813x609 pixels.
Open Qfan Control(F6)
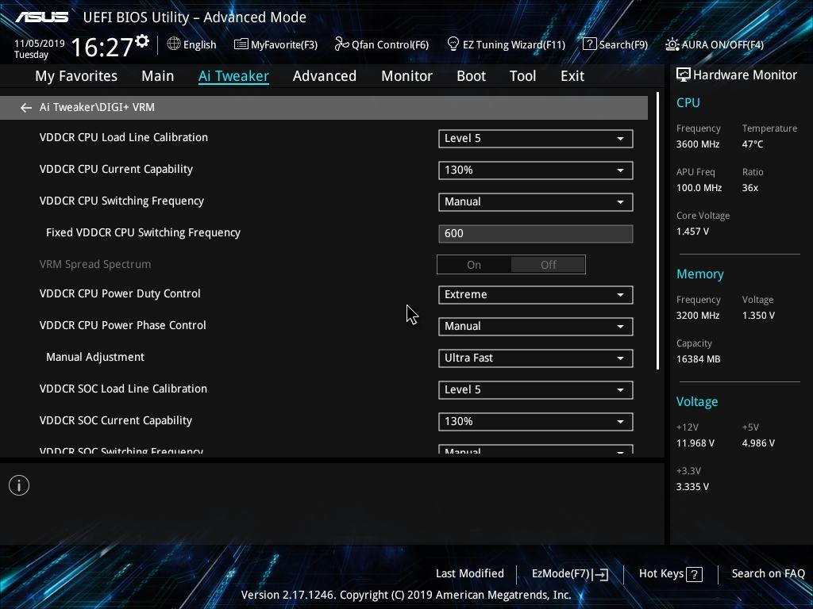pyautogui.click(x=382, y=44)
